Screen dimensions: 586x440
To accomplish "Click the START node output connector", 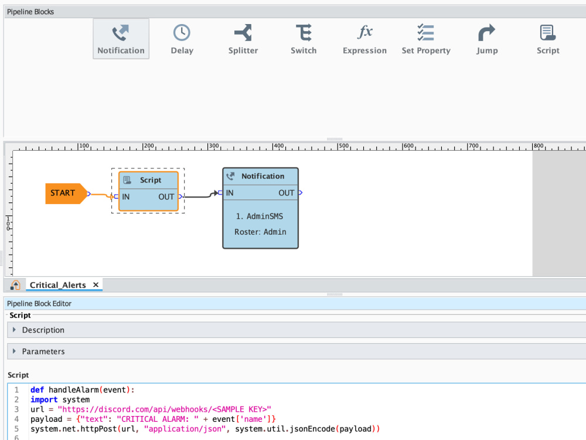I will click(89, 194).
